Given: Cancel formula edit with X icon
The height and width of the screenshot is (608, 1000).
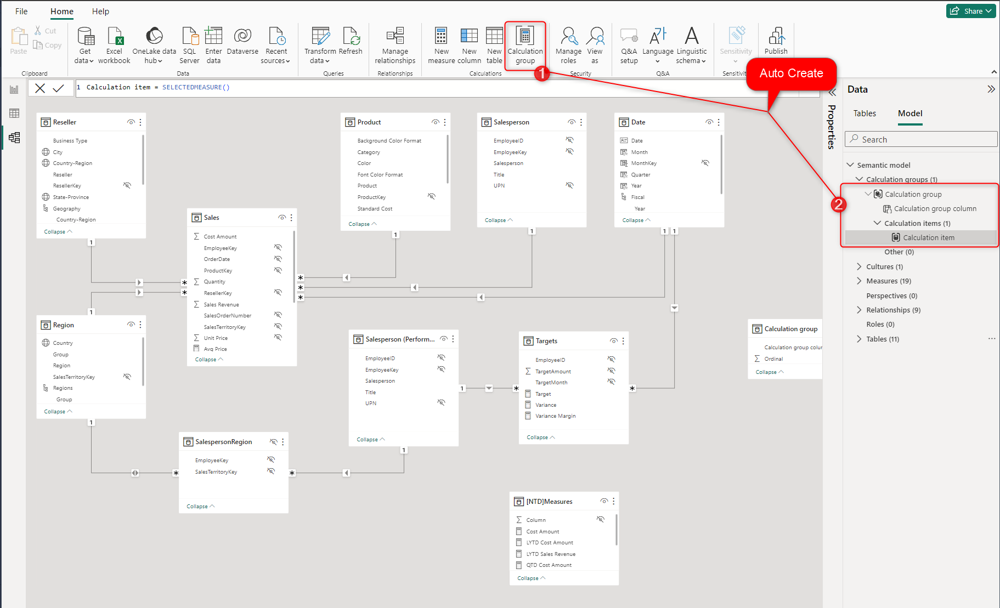Looking at the screenshot, I should pos(40,88).
